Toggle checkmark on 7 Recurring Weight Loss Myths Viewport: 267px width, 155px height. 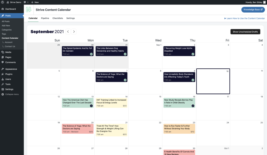pos(193,54)
